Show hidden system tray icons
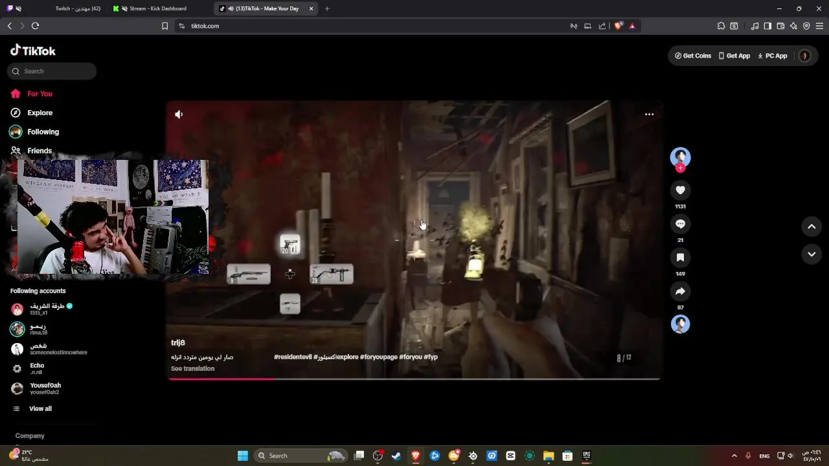 (x=734, y=456)
